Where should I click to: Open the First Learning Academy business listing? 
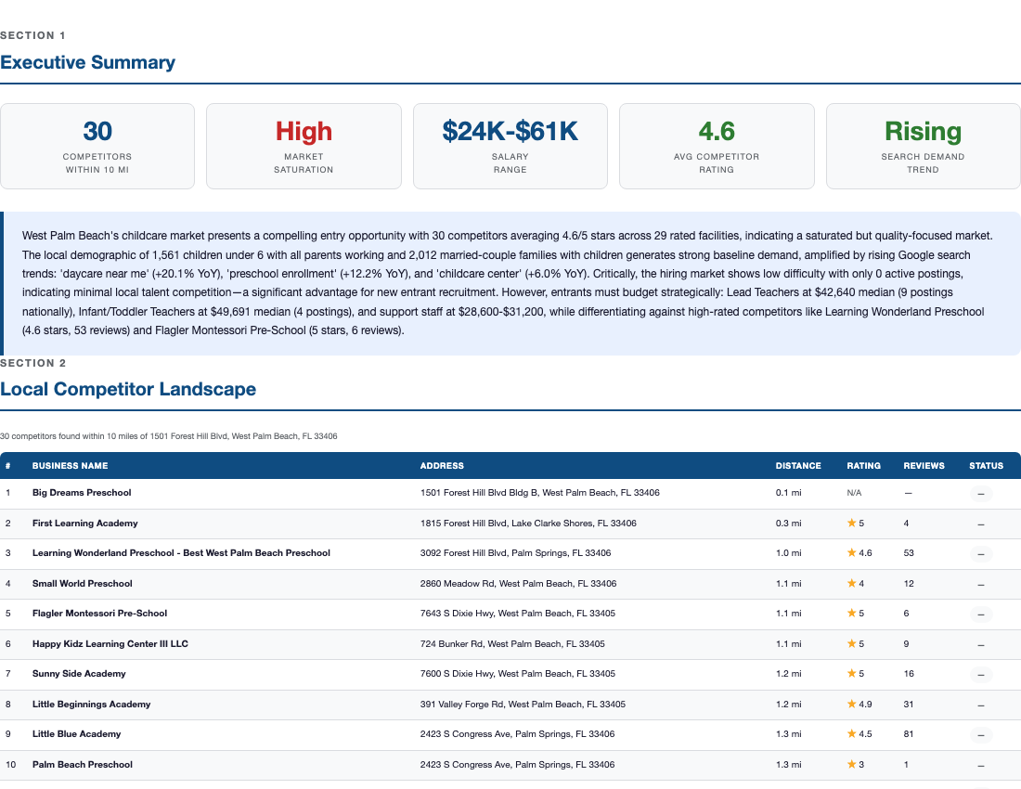point(84,523)
